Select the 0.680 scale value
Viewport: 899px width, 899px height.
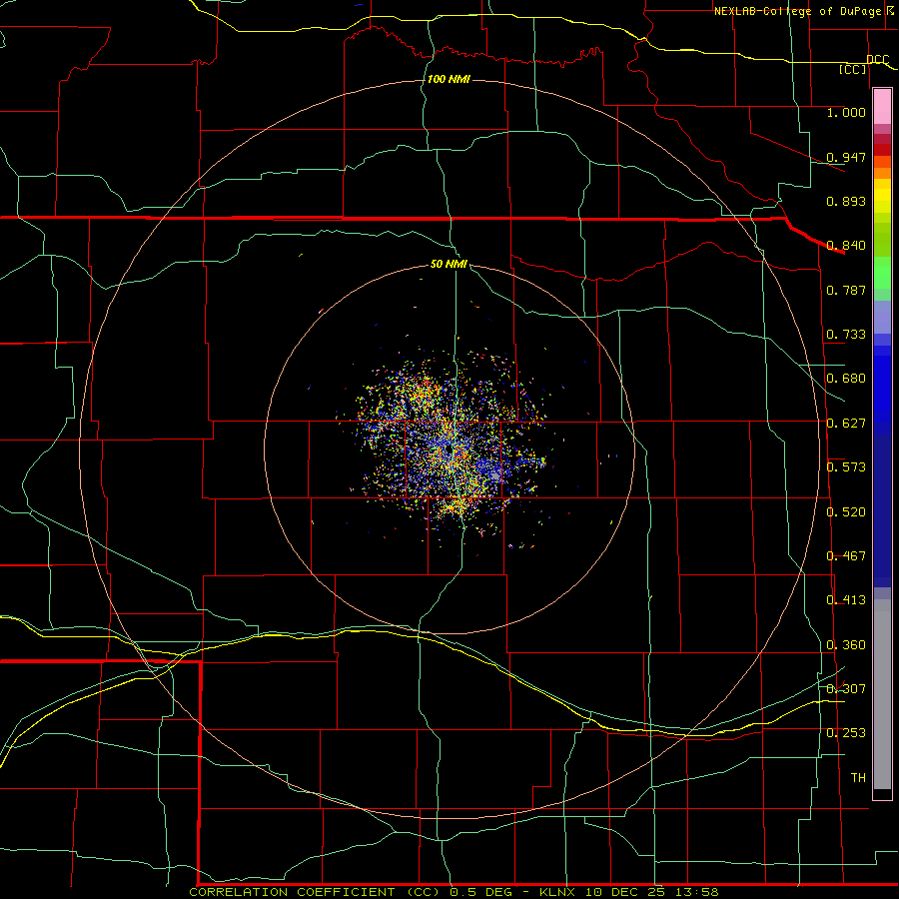coord(846,379)
